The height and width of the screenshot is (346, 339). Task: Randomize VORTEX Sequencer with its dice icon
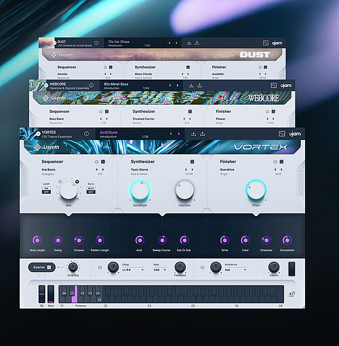point(103,162)
